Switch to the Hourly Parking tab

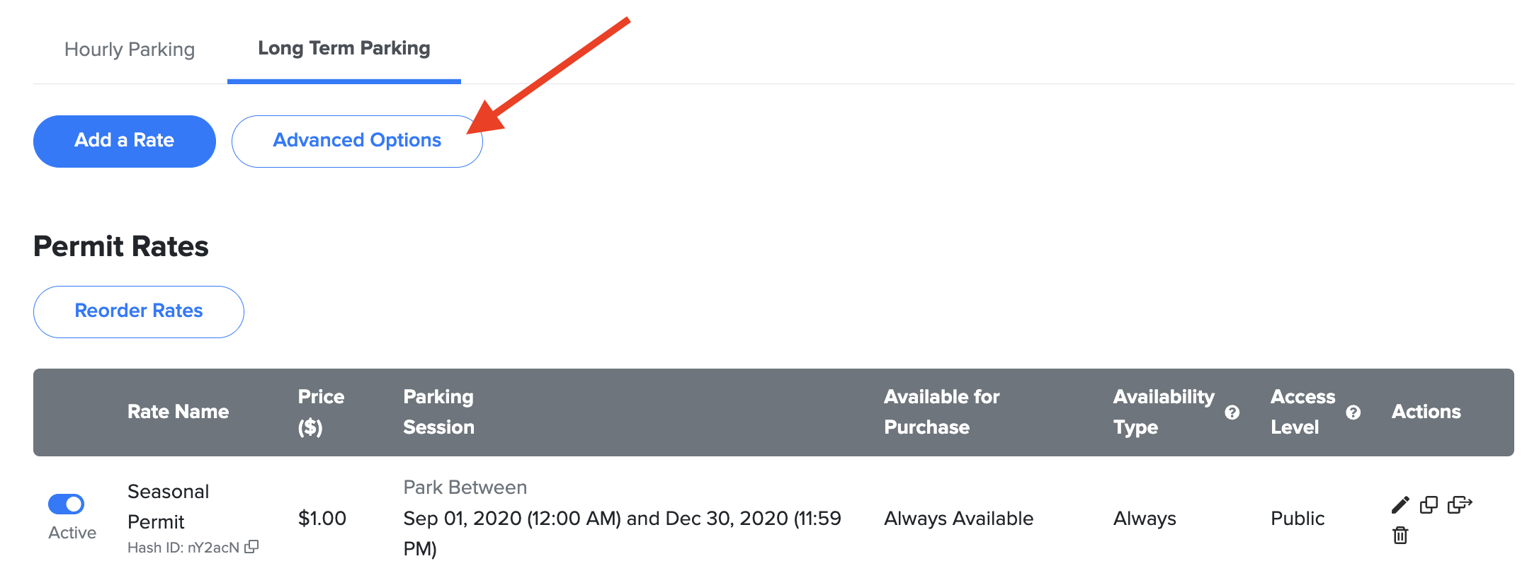click(130, 49)
